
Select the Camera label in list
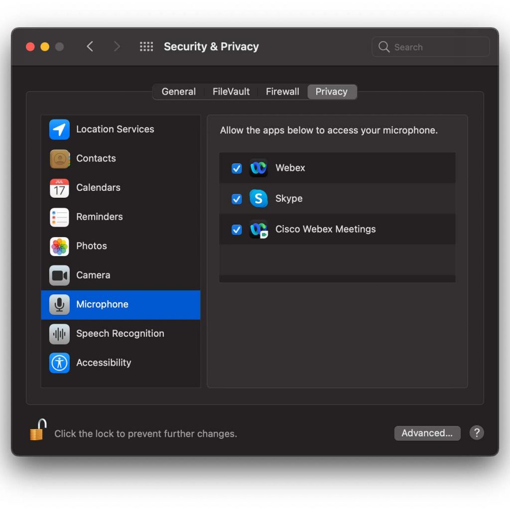(93, 275)
